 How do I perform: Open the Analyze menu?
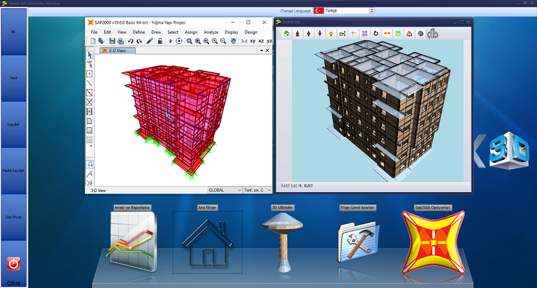[x=211, y=32]
